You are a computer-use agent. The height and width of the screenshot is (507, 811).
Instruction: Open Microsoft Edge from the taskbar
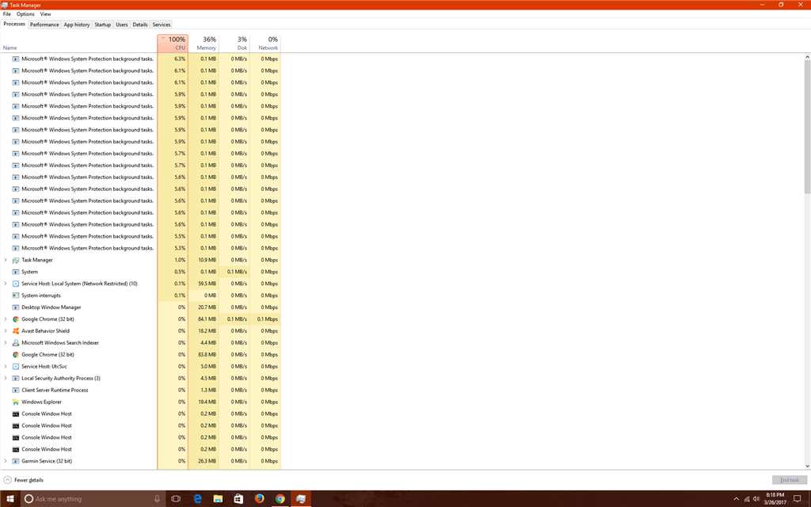[x=197, y=499]
